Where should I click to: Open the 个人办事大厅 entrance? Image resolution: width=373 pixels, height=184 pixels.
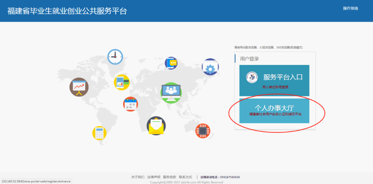[274, 110]
